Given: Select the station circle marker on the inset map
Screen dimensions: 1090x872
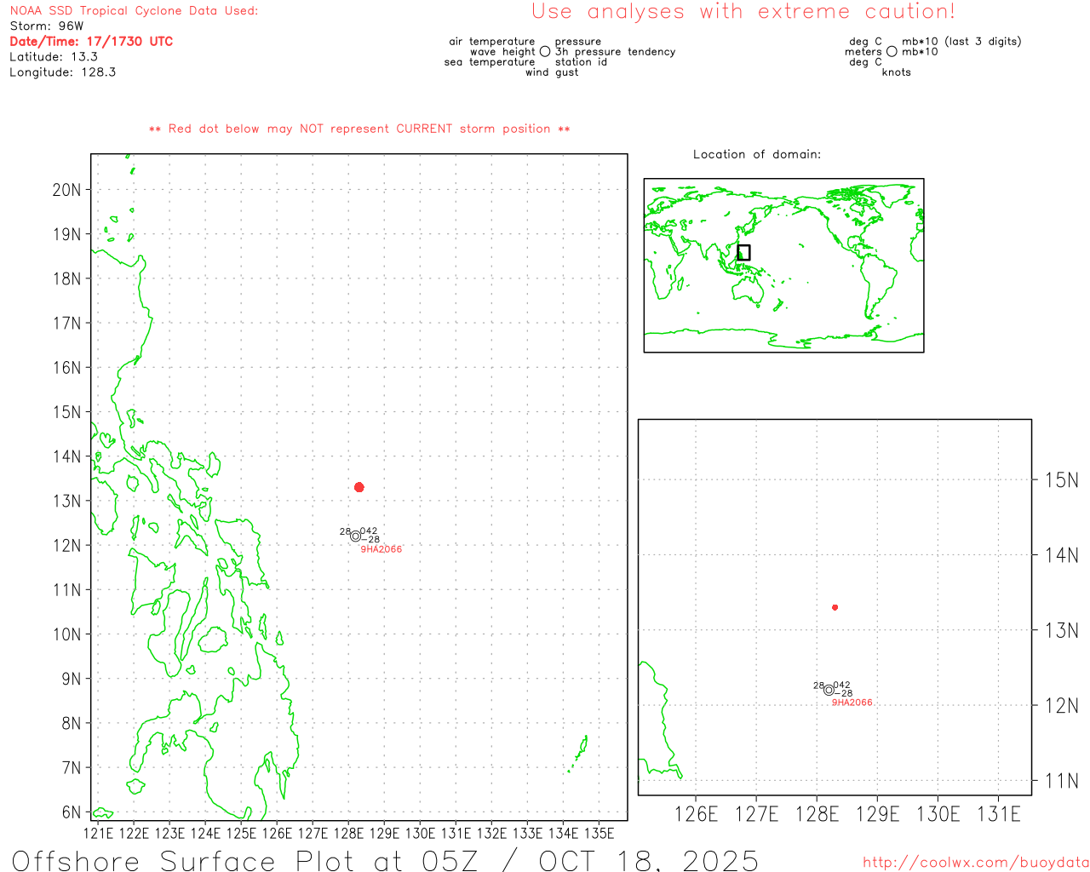Looking at the screenshot, I should pos(829,690).
